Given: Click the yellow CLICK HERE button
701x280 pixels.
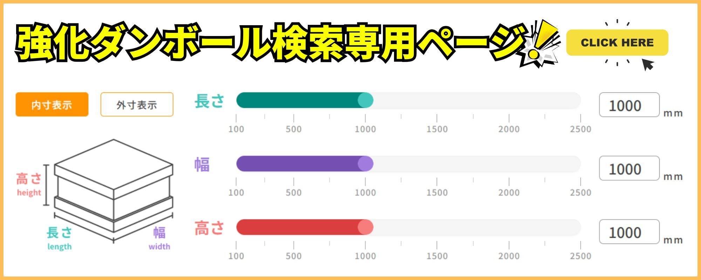Looking at the screenshot, I should tap(617, 43).
